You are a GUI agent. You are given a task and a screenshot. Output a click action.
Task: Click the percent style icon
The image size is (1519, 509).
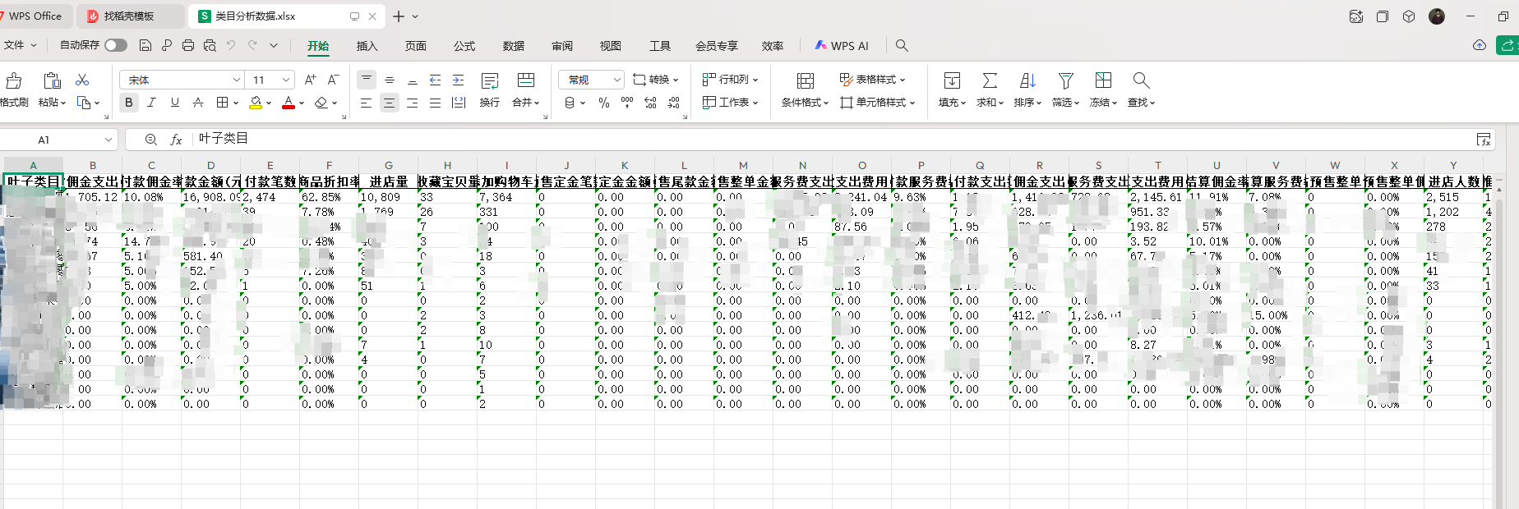pyautogui.click(x=604, y=103)
